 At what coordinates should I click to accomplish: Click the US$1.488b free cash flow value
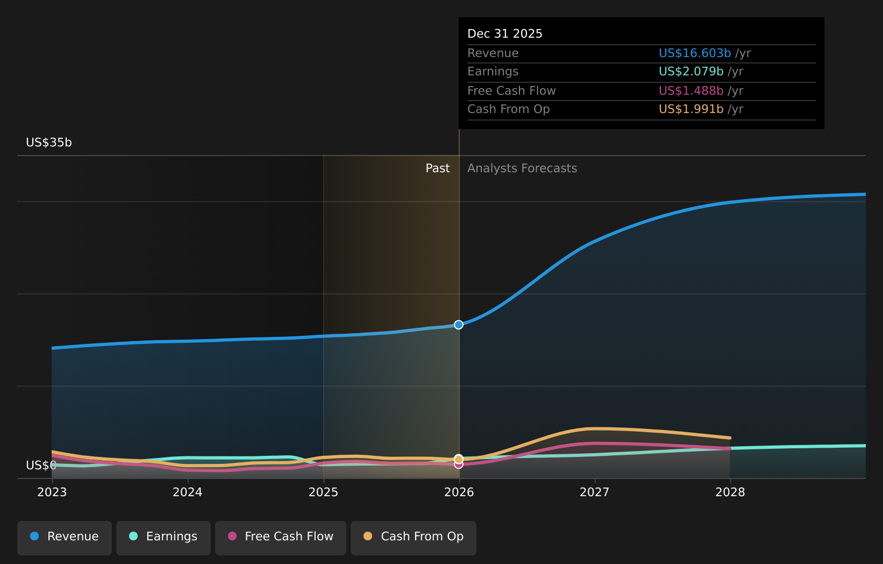pos(690,91)
